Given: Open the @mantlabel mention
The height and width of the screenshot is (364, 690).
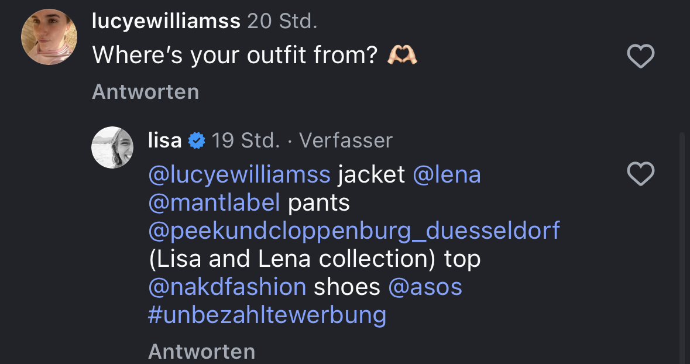Looking at the screenshot, I should click(214, 202).
